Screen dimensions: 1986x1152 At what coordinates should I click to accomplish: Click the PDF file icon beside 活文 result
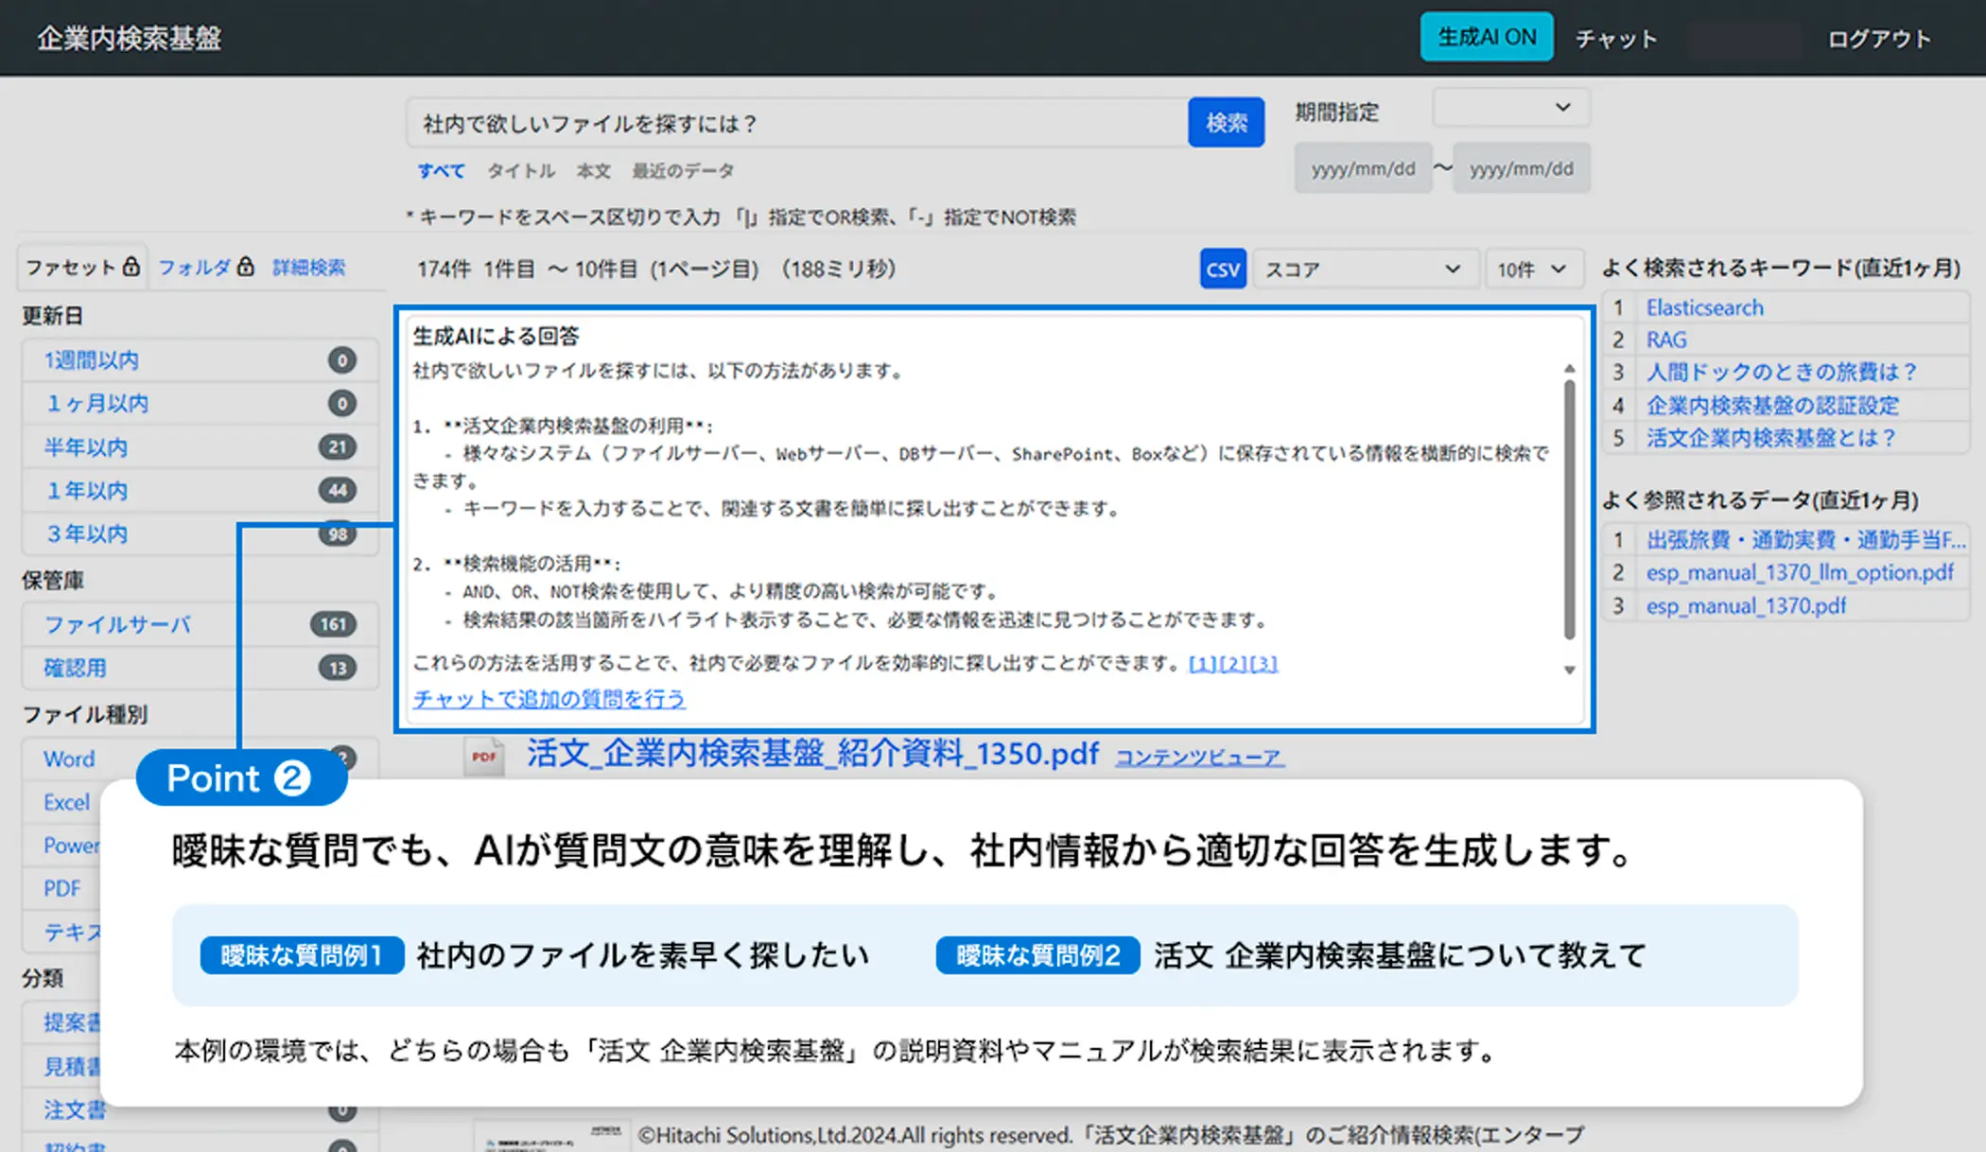pyautogui.click(x=484, y=756)
